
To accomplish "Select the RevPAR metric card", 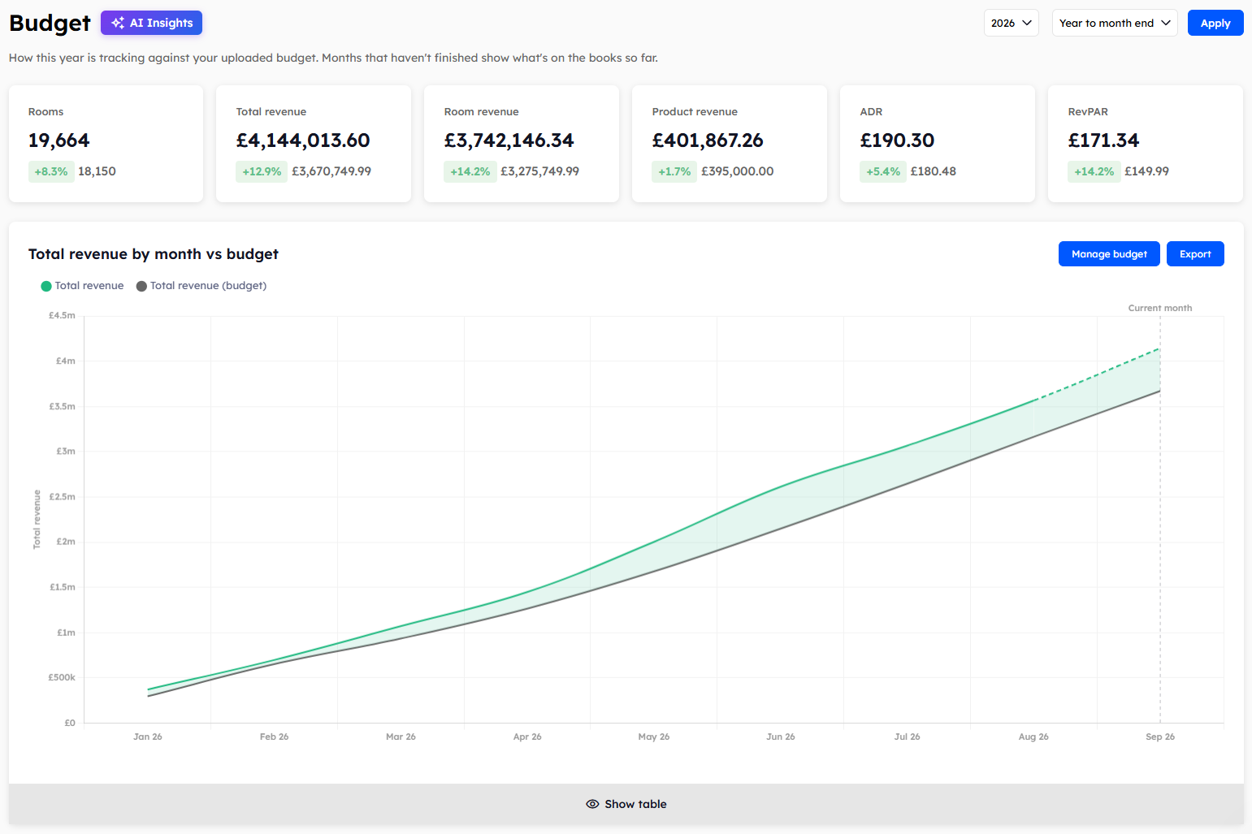I will 1146,144.
